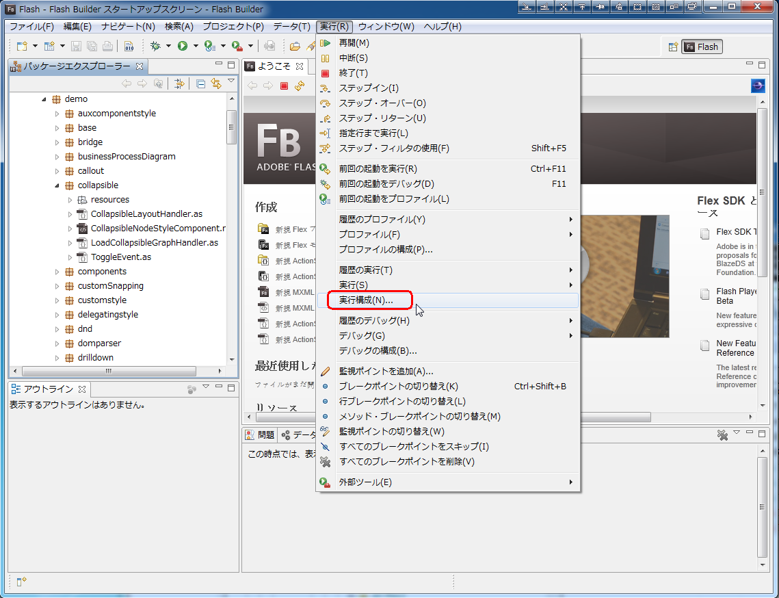This screenshot has height=598, width=779.
Task: Click the Package Explorer vertical scrollbar
Action: 232,127
